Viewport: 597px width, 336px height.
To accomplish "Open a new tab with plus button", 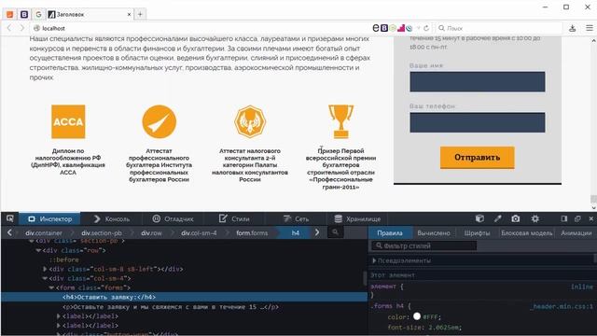I will pyautogui.click(x=140, y=15).
